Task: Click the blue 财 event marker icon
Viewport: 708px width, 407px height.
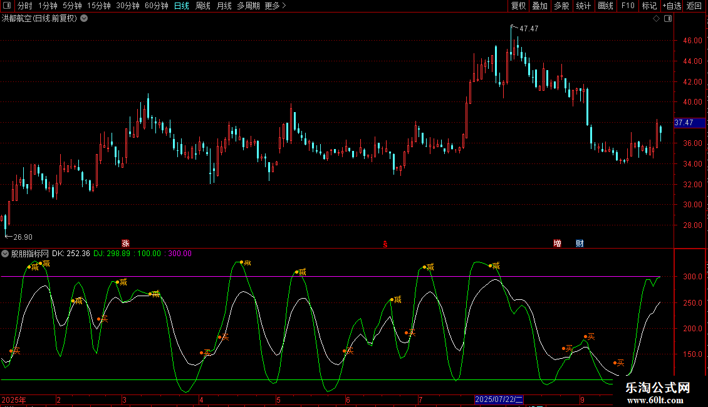Action: pyautogui.click(x=580, y=243)
